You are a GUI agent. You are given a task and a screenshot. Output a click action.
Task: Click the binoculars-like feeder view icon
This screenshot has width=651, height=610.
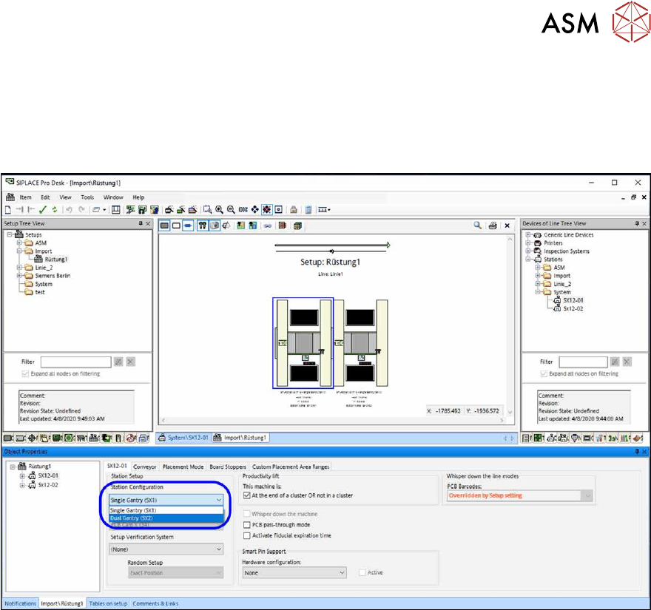[x=202, y=226]
